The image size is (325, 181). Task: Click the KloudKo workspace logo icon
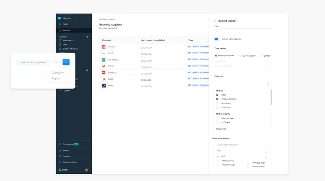59,18
